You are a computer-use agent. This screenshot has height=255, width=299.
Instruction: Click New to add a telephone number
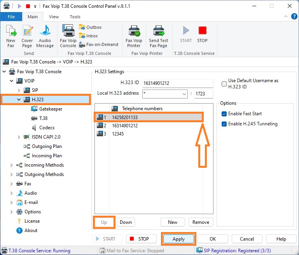(x=173, y=222)
